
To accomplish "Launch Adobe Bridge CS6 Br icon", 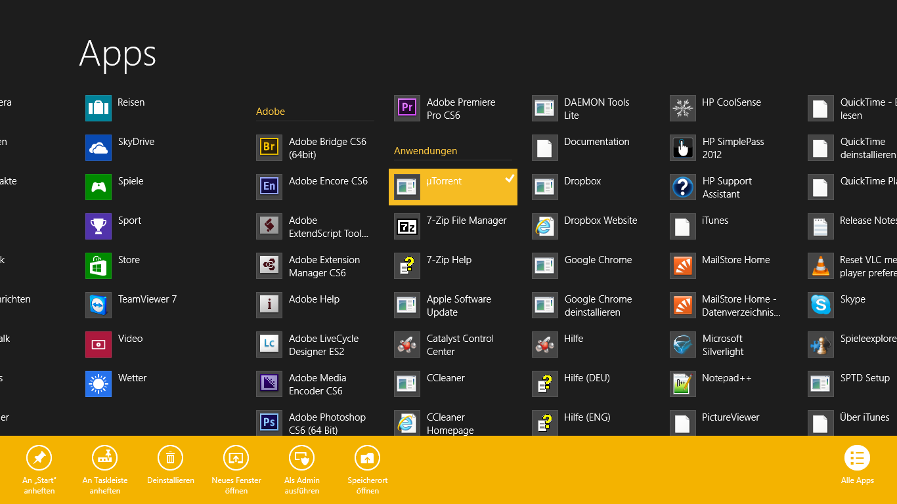I will coord(269,148).
